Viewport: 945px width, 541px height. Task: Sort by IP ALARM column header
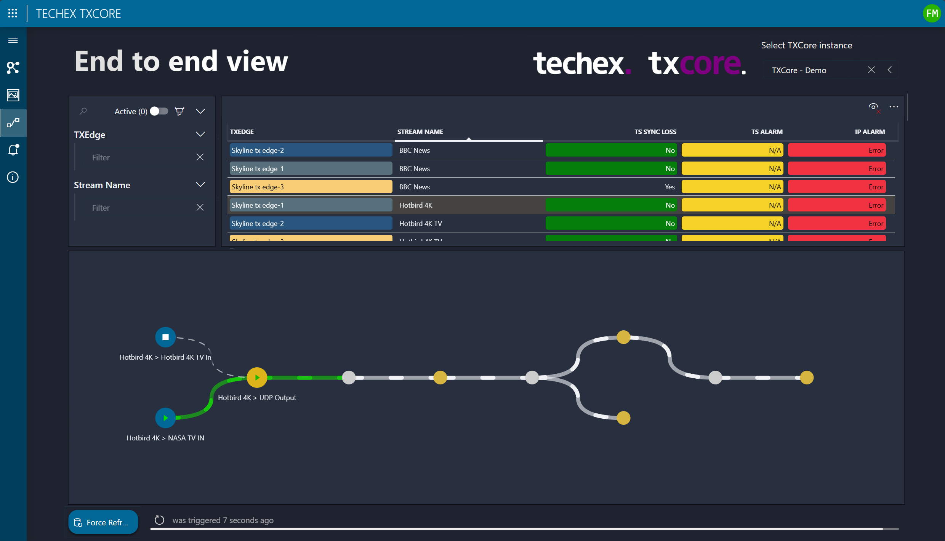870,132
